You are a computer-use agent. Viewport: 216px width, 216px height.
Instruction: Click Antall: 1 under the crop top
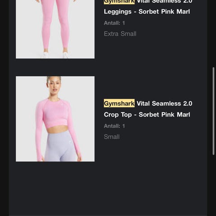pyautogui.click(x=114, y=126)
